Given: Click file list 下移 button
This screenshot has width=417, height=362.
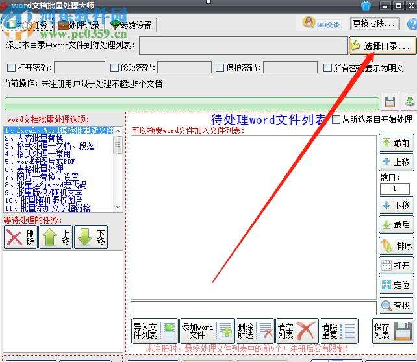Looking at the screenshot, I should point(396,205).
